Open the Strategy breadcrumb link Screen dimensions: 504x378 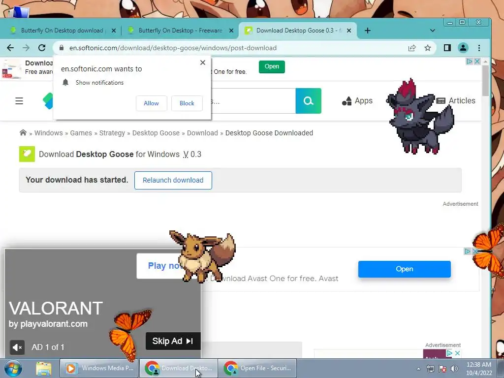[x=112, y=133]
